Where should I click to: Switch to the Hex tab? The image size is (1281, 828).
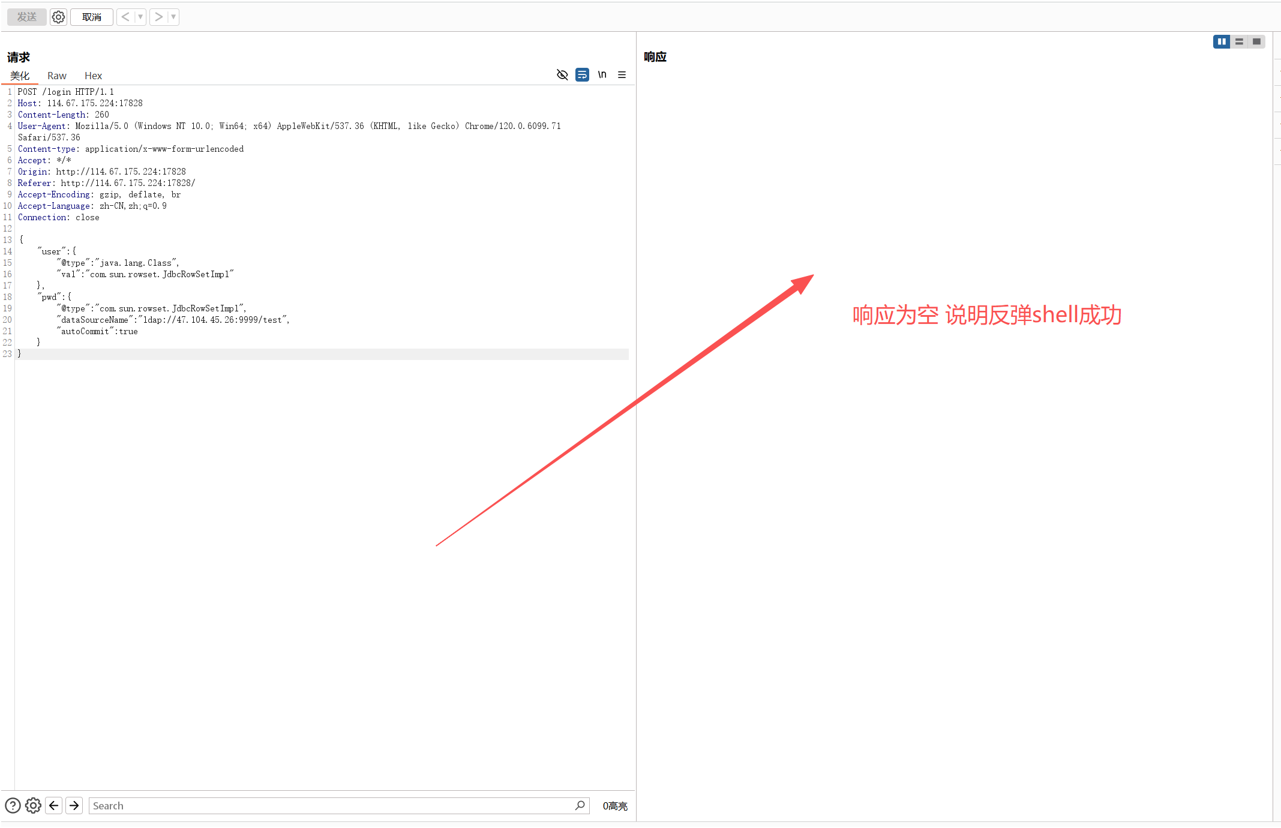click(93, 76)
